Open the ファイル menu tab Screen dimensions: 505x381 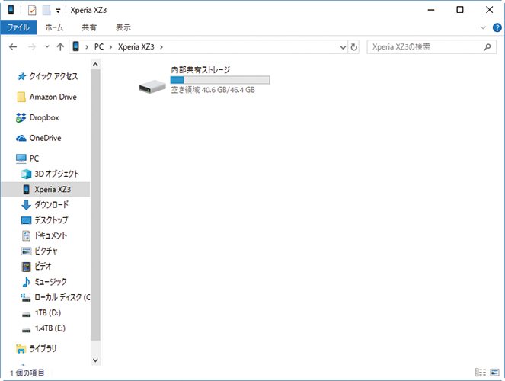(18, 27)
